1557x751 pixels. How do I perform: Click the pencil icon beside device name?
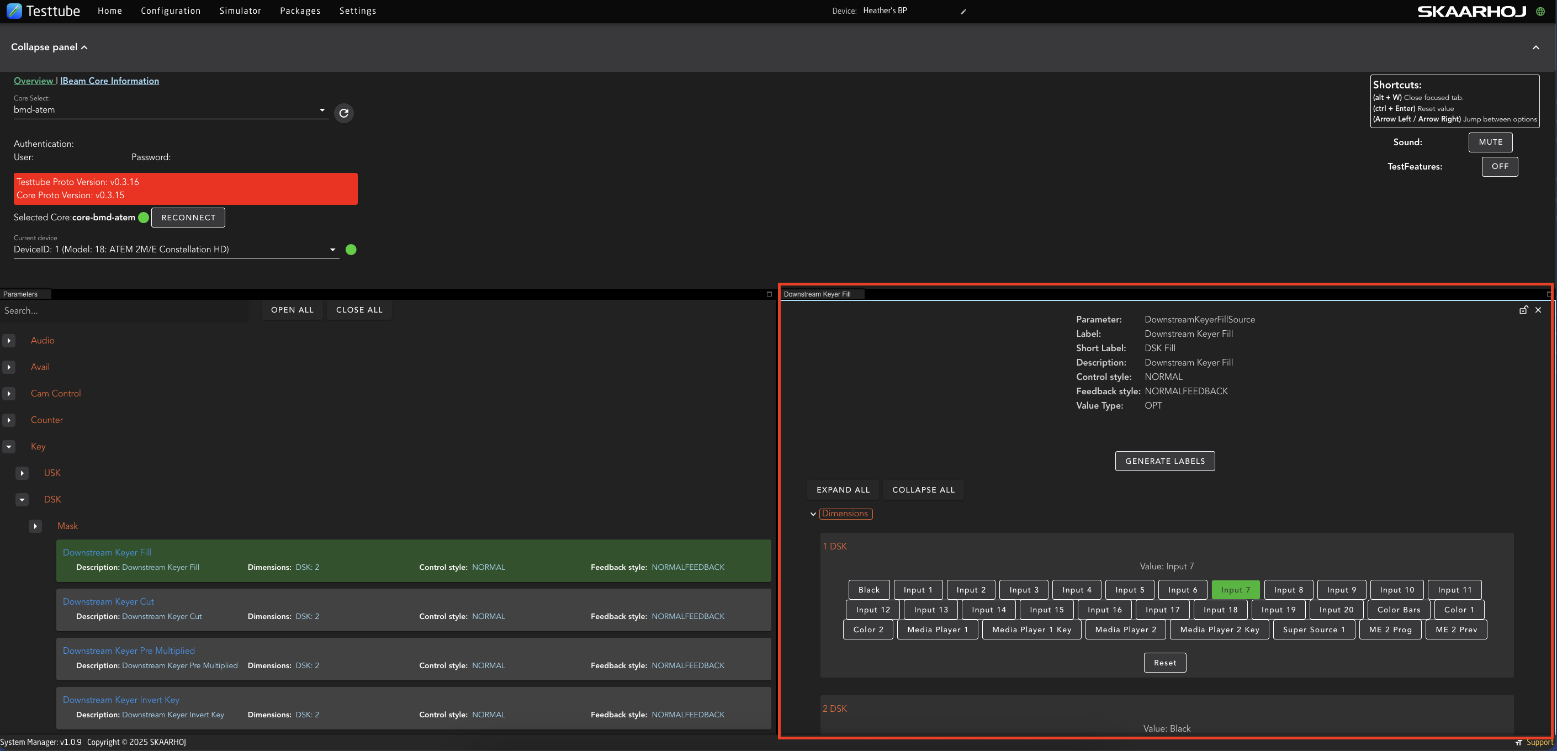[963, 12]
